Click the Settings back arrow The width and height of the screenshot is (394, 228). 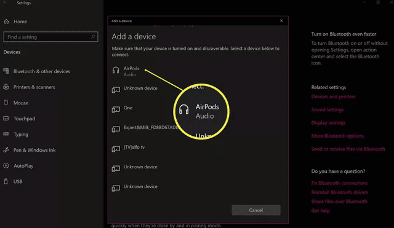click(x=6, y=2)
